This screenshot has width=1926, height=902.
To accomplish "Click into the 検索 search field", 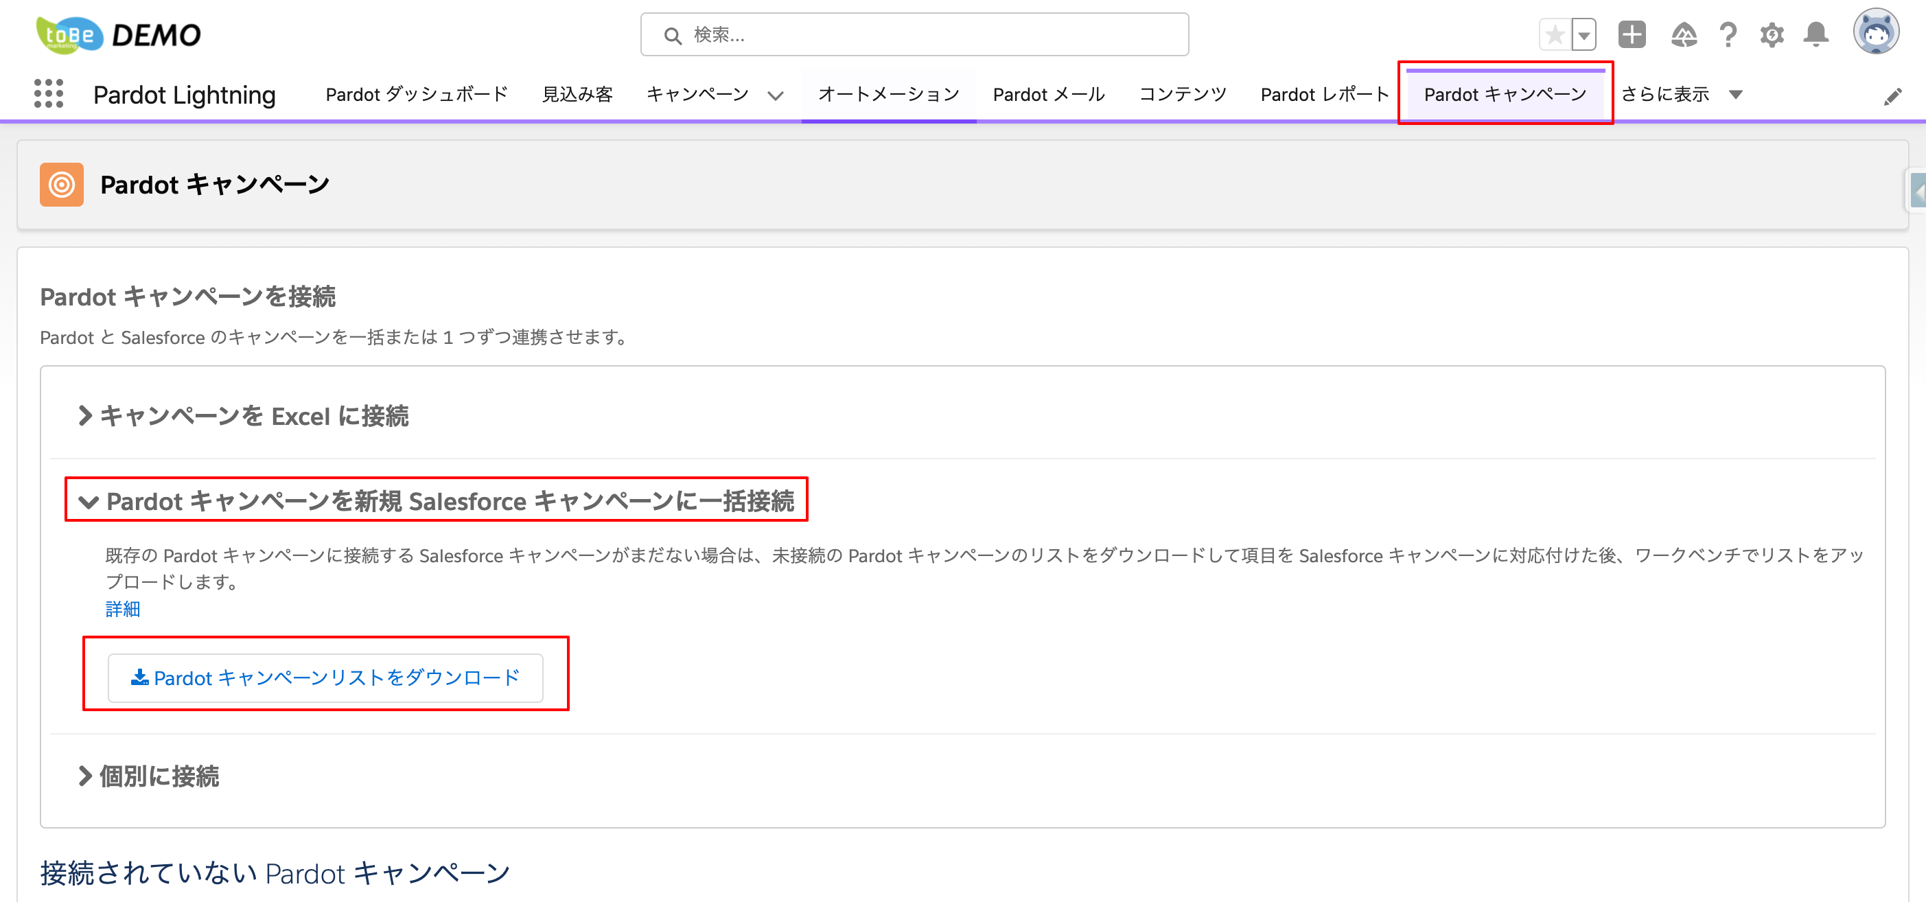I will 914,34.
